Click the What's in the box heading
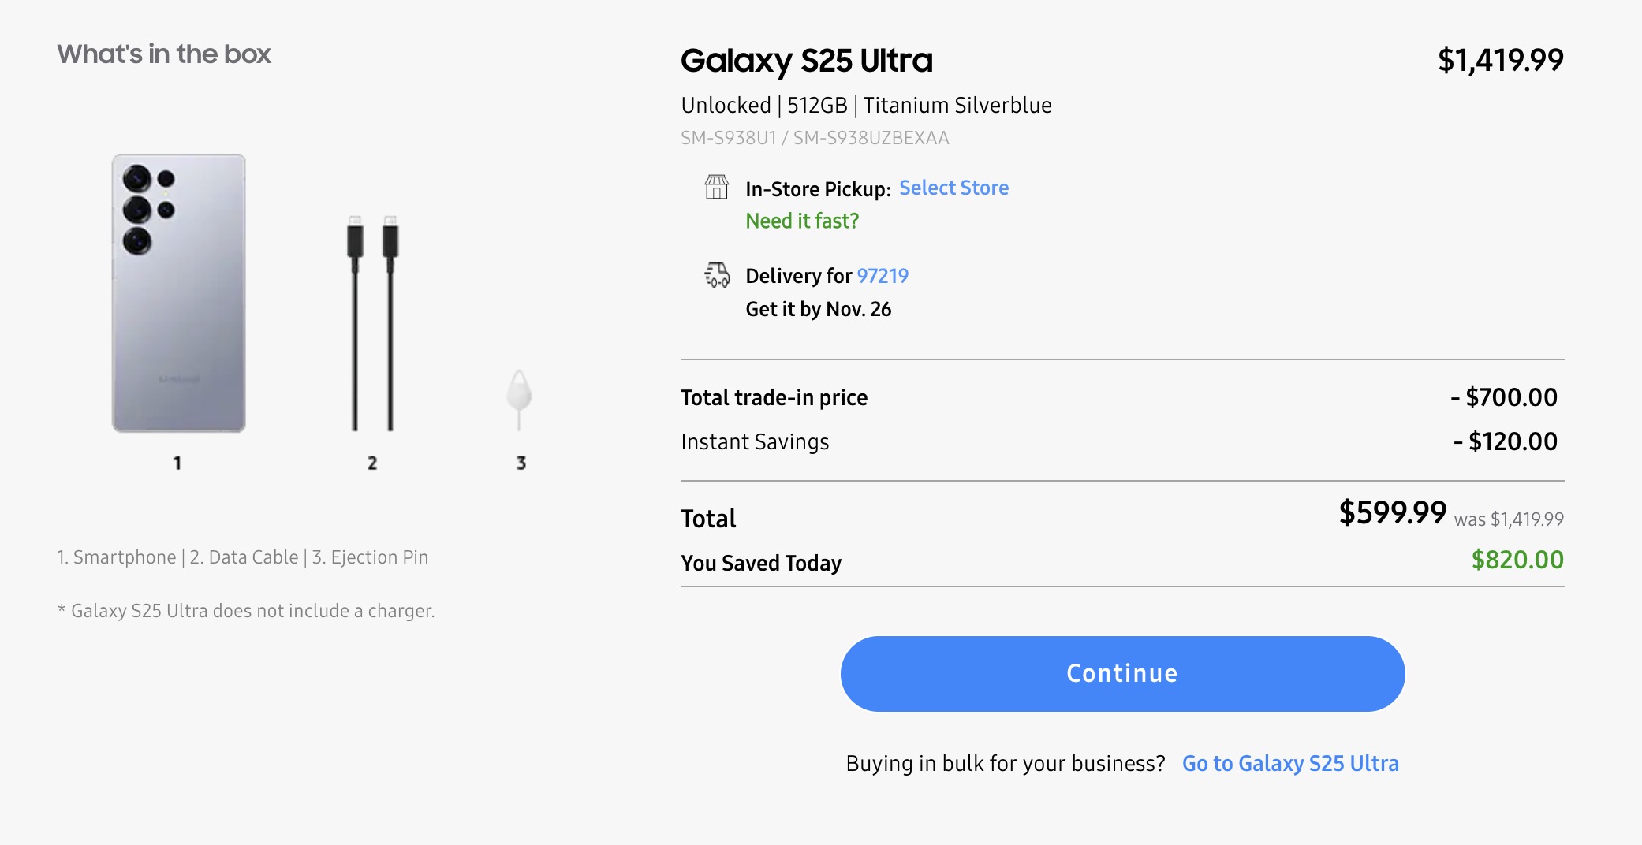Viewport: 1642px width, 845px height. click(164, 54)
